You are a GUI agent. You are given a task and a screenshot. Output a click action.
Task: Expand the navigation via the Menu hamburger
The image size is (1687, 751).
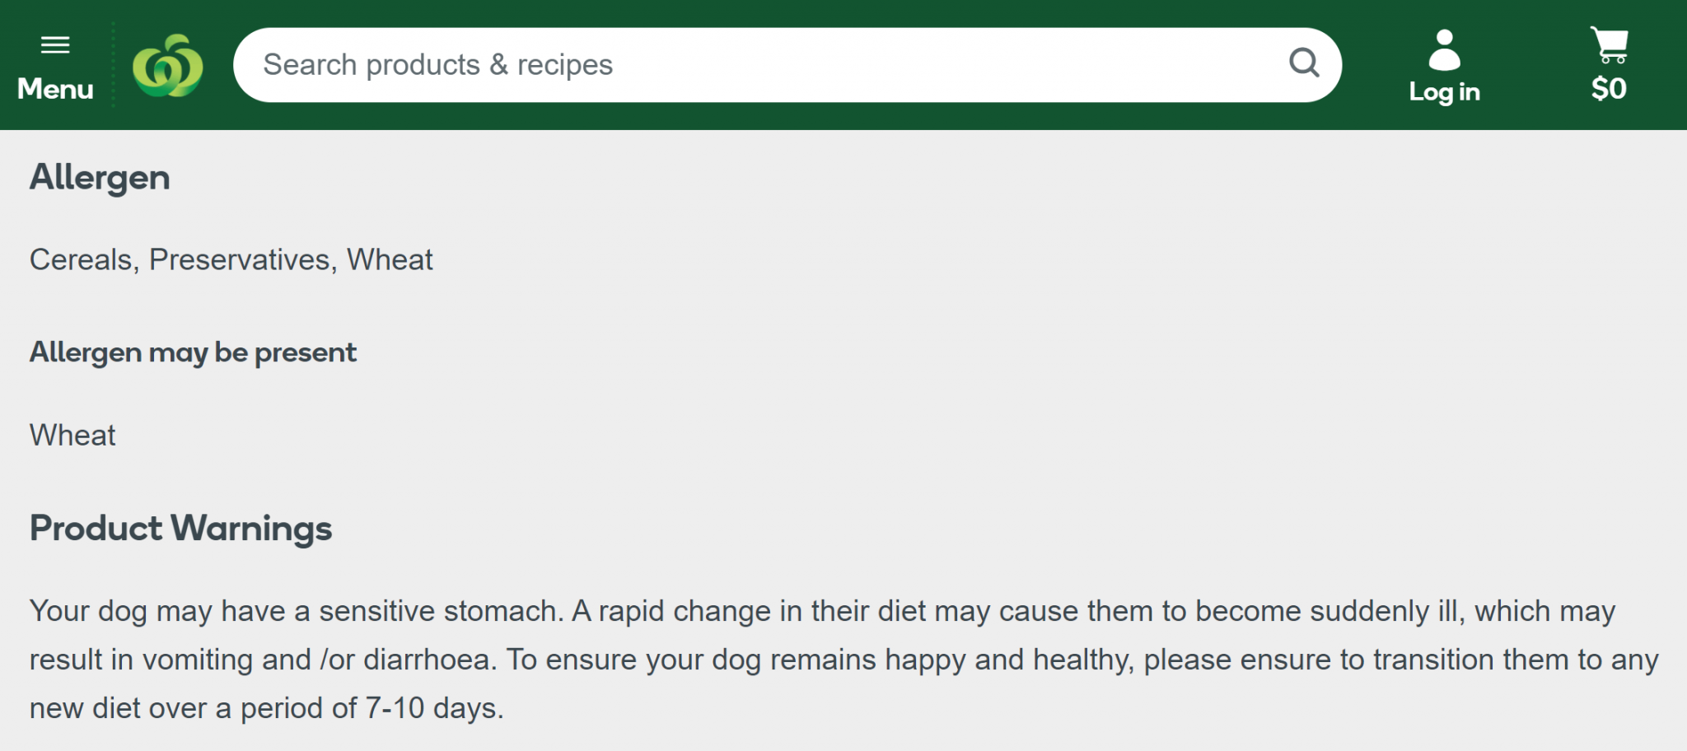point(56,45)
